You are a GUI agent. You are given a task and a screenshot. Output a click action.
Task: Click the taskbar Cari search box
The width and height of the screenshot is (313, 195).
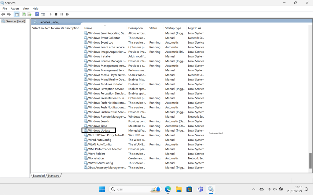click(135, 189)
